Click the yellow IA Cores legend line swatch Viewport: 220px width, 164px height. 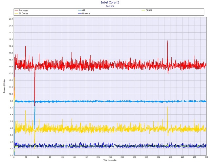tap(16, 13)
